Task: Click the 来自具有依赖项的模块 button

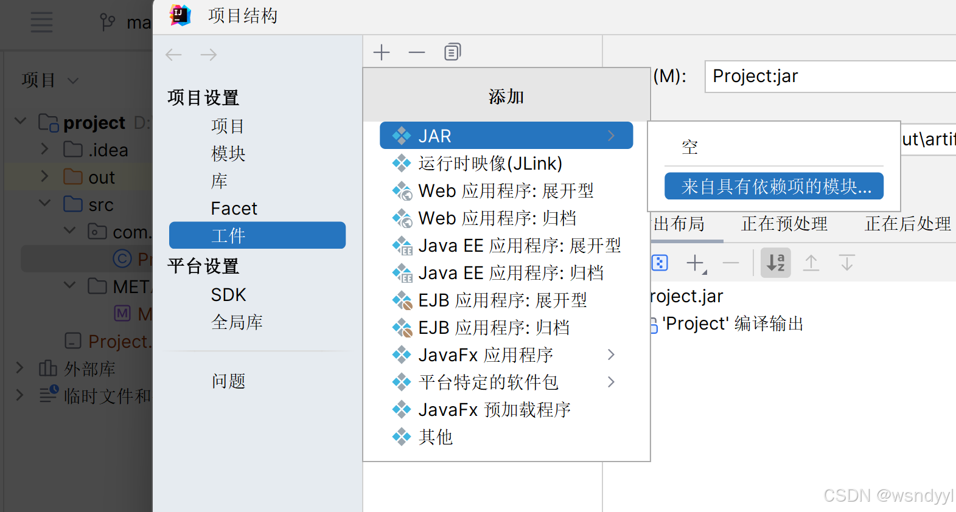Action: pos(773,186)
